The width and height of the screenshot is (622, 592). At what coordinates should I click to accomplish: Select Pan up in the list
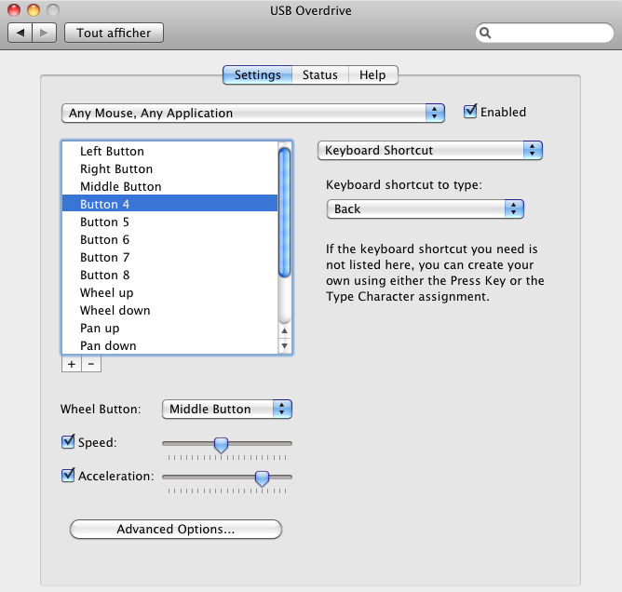[x=169, y=328]
